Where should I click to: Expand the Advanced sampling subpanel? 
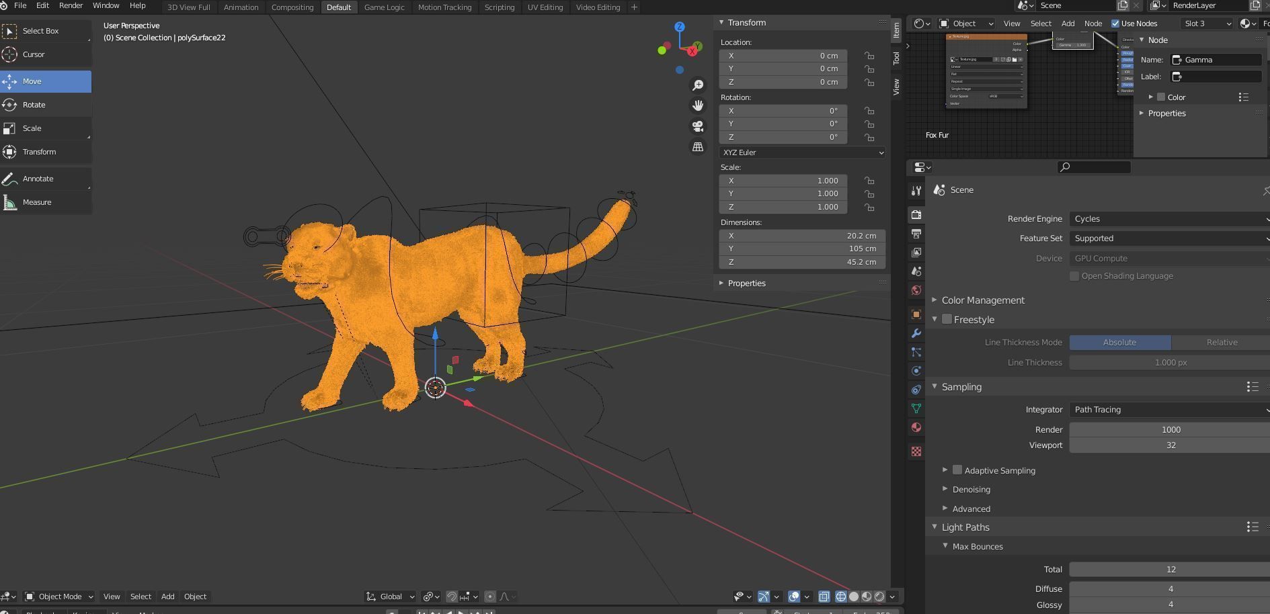[x=971, y=509]
